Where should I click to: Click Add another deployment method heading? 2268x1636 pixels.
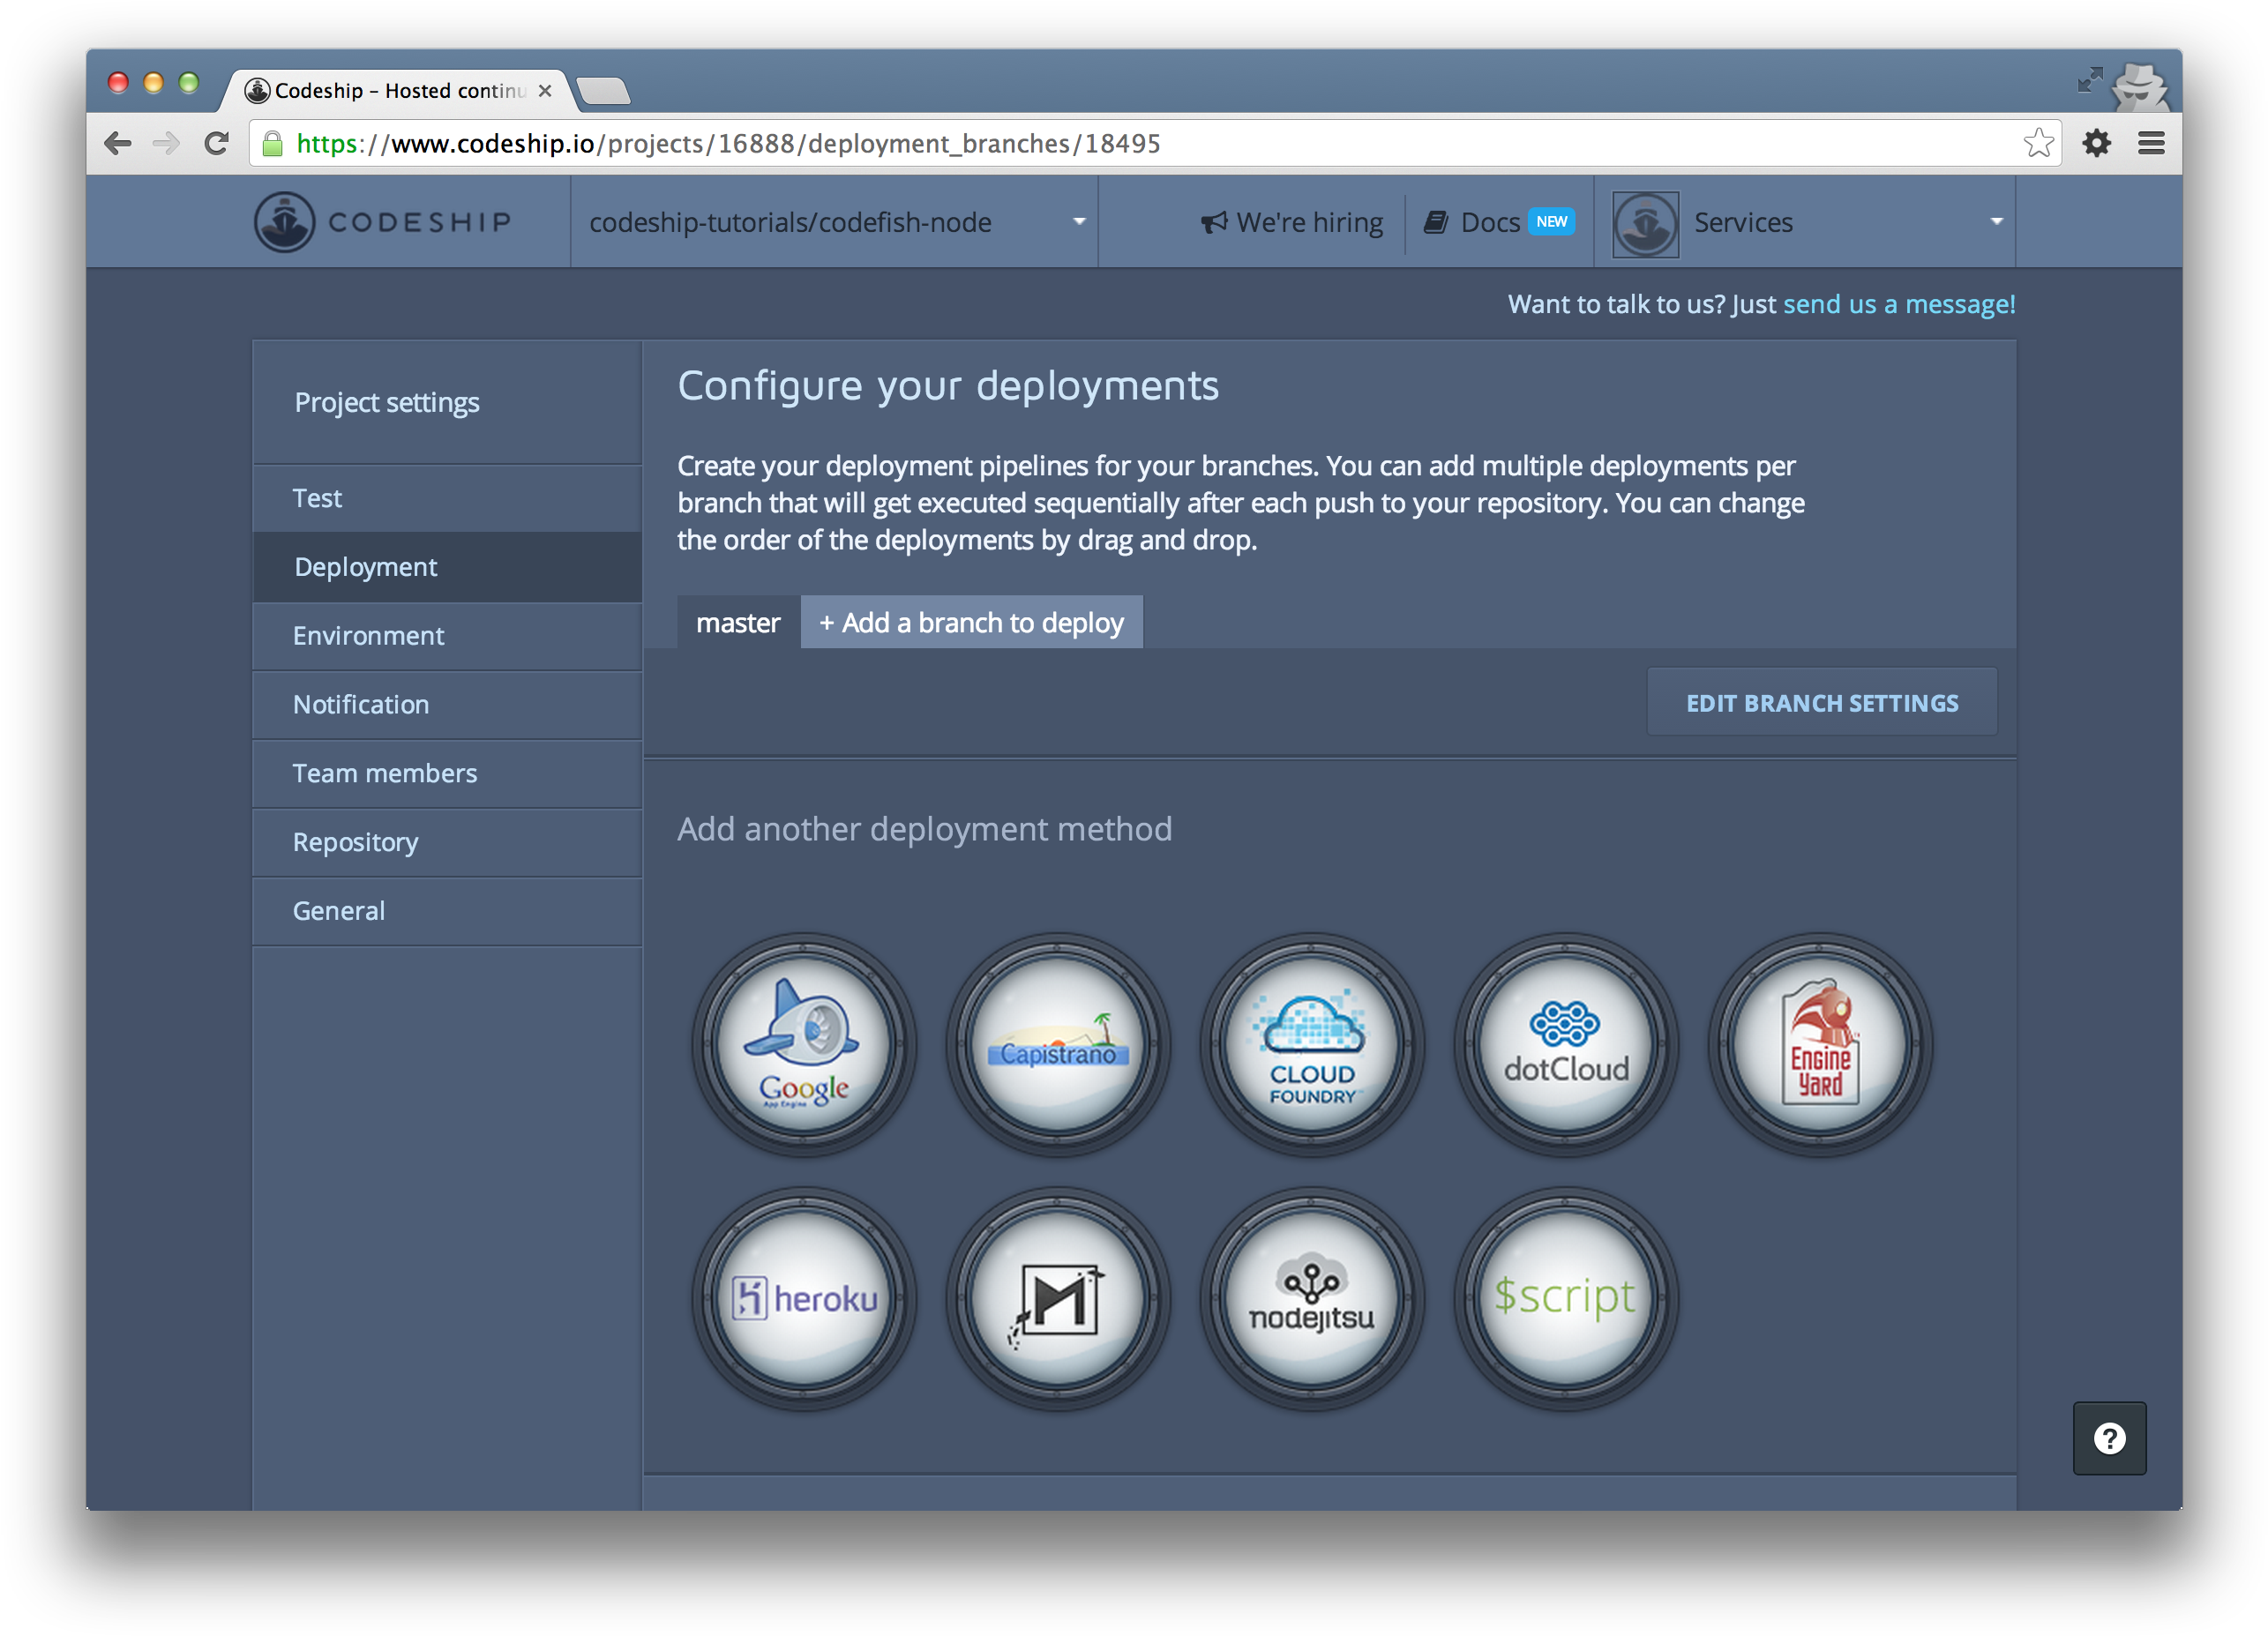(x=924, y=829)
